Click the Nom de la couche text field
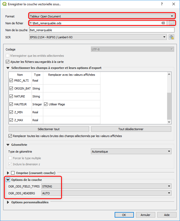This screenshot has height=221, width=180. tap(101, 30)
